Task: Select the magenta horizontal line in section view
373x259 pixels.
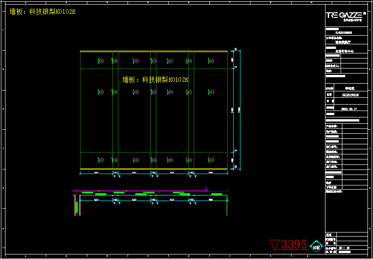Action: (137, 191)
